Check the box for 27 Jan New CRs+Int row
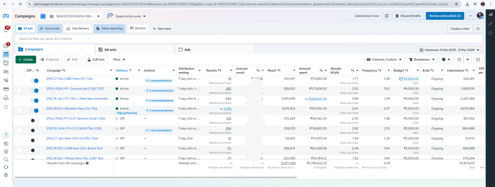Screen dimensions: 495x187 (19, 140)
